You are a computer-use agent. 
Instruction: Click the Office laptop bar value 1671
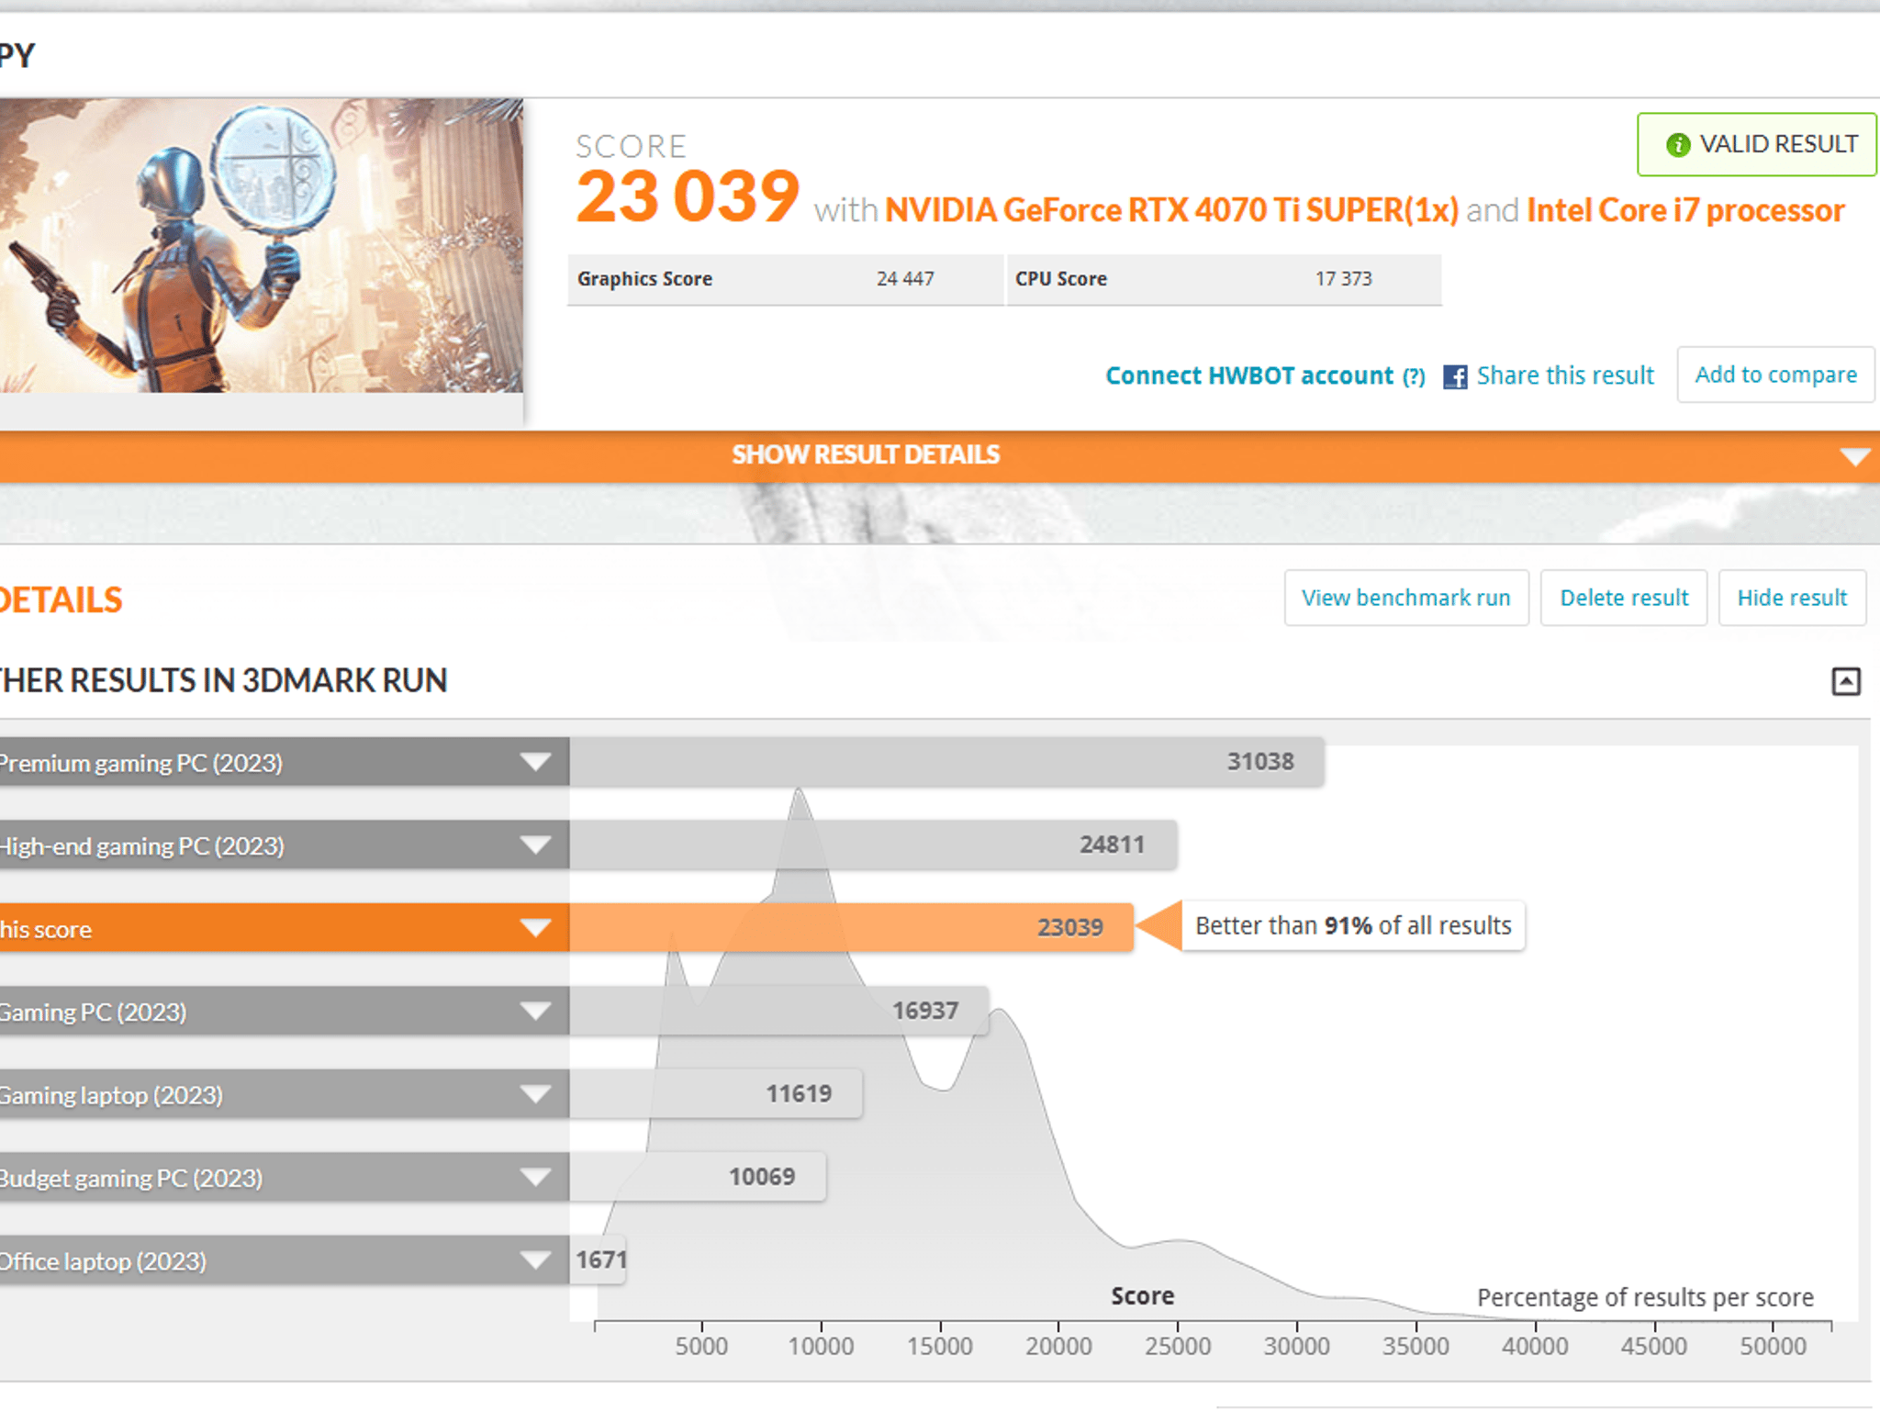point(601,1259)
